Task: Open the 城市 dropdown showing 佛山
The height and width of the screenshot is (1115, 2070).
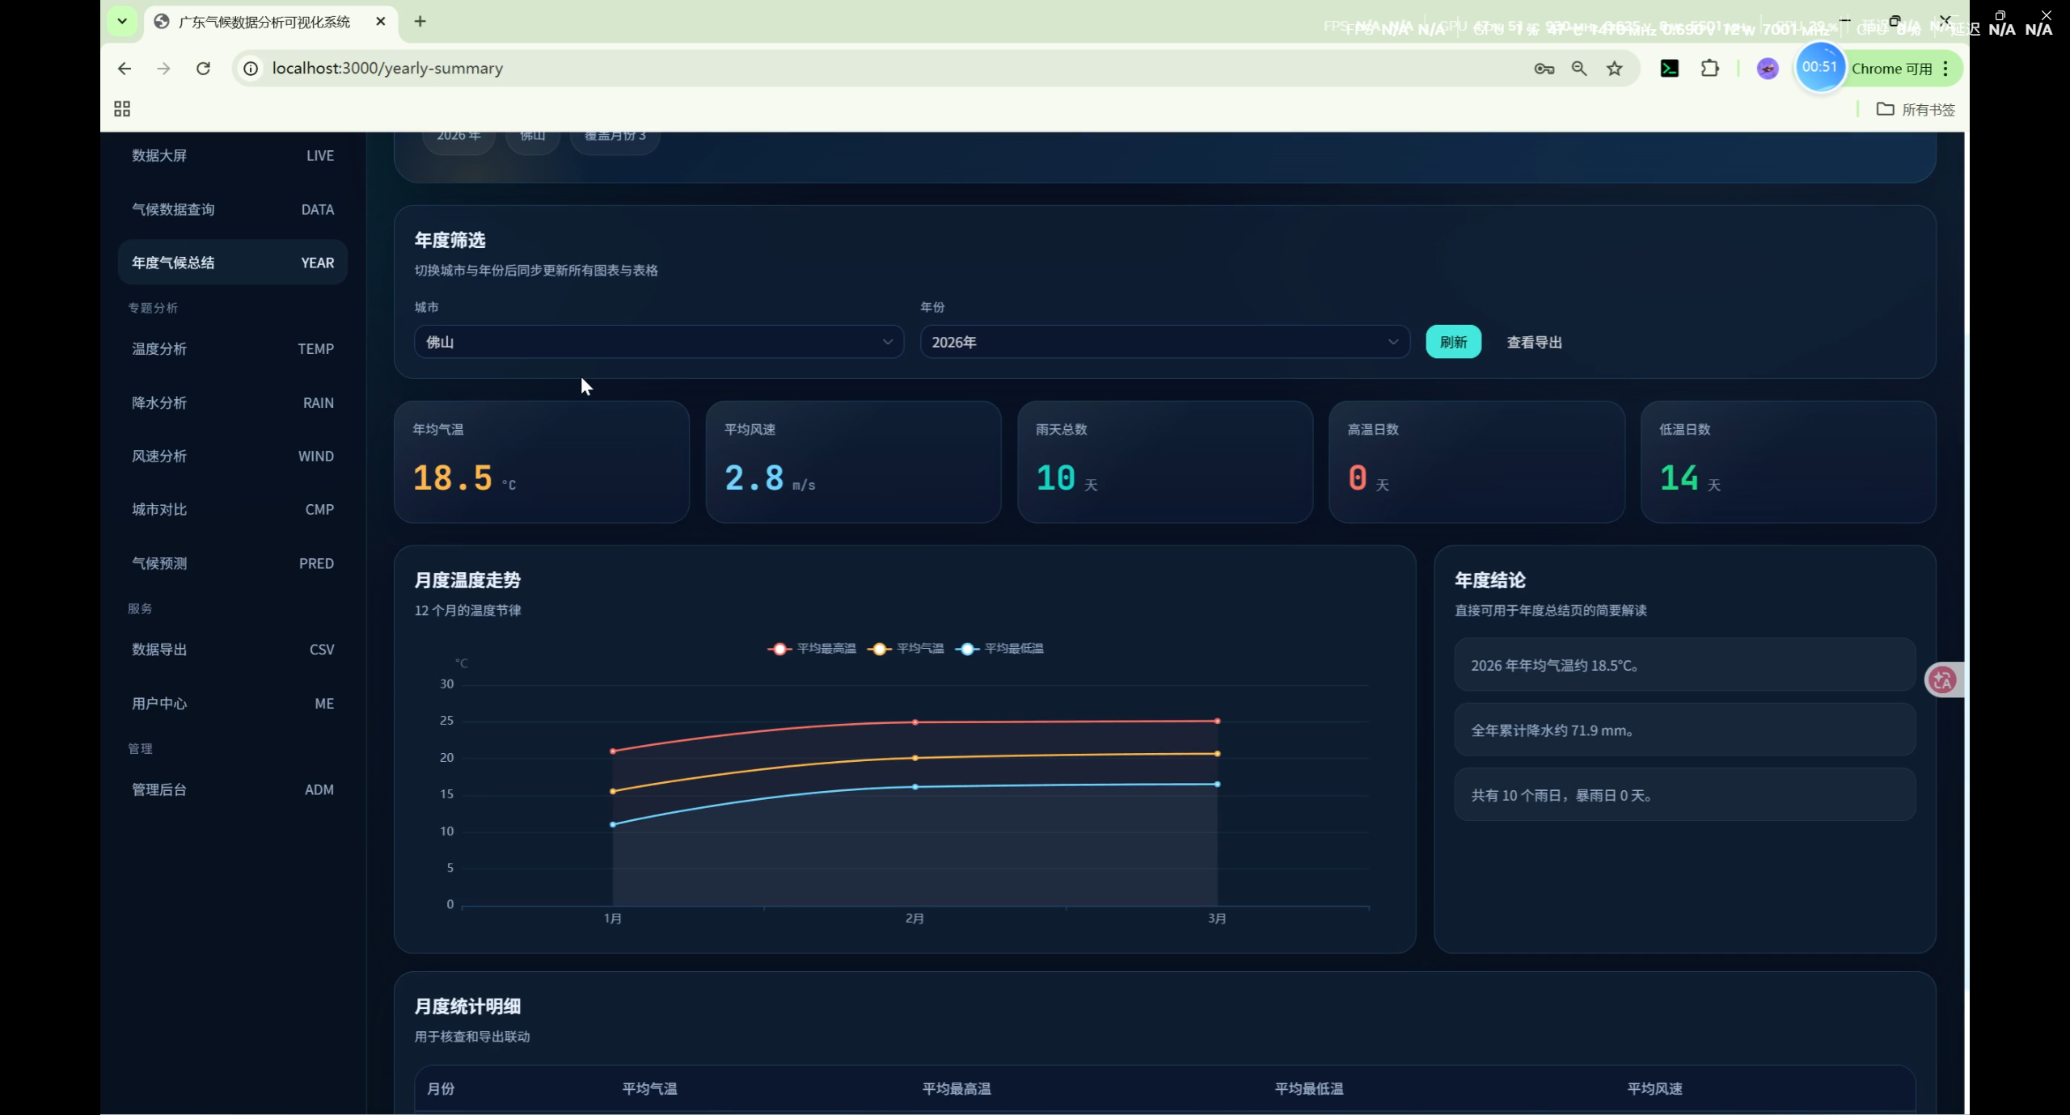Action: tap(658, 342)
